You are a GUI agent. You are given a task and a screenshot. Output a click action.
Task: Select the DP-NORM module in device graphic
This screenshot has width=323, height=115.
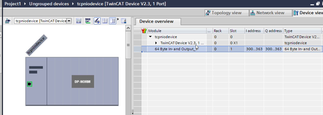(83, 81)
